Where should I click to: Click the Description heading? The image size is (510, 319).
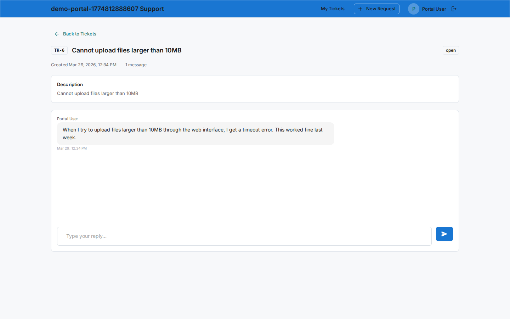70,84
